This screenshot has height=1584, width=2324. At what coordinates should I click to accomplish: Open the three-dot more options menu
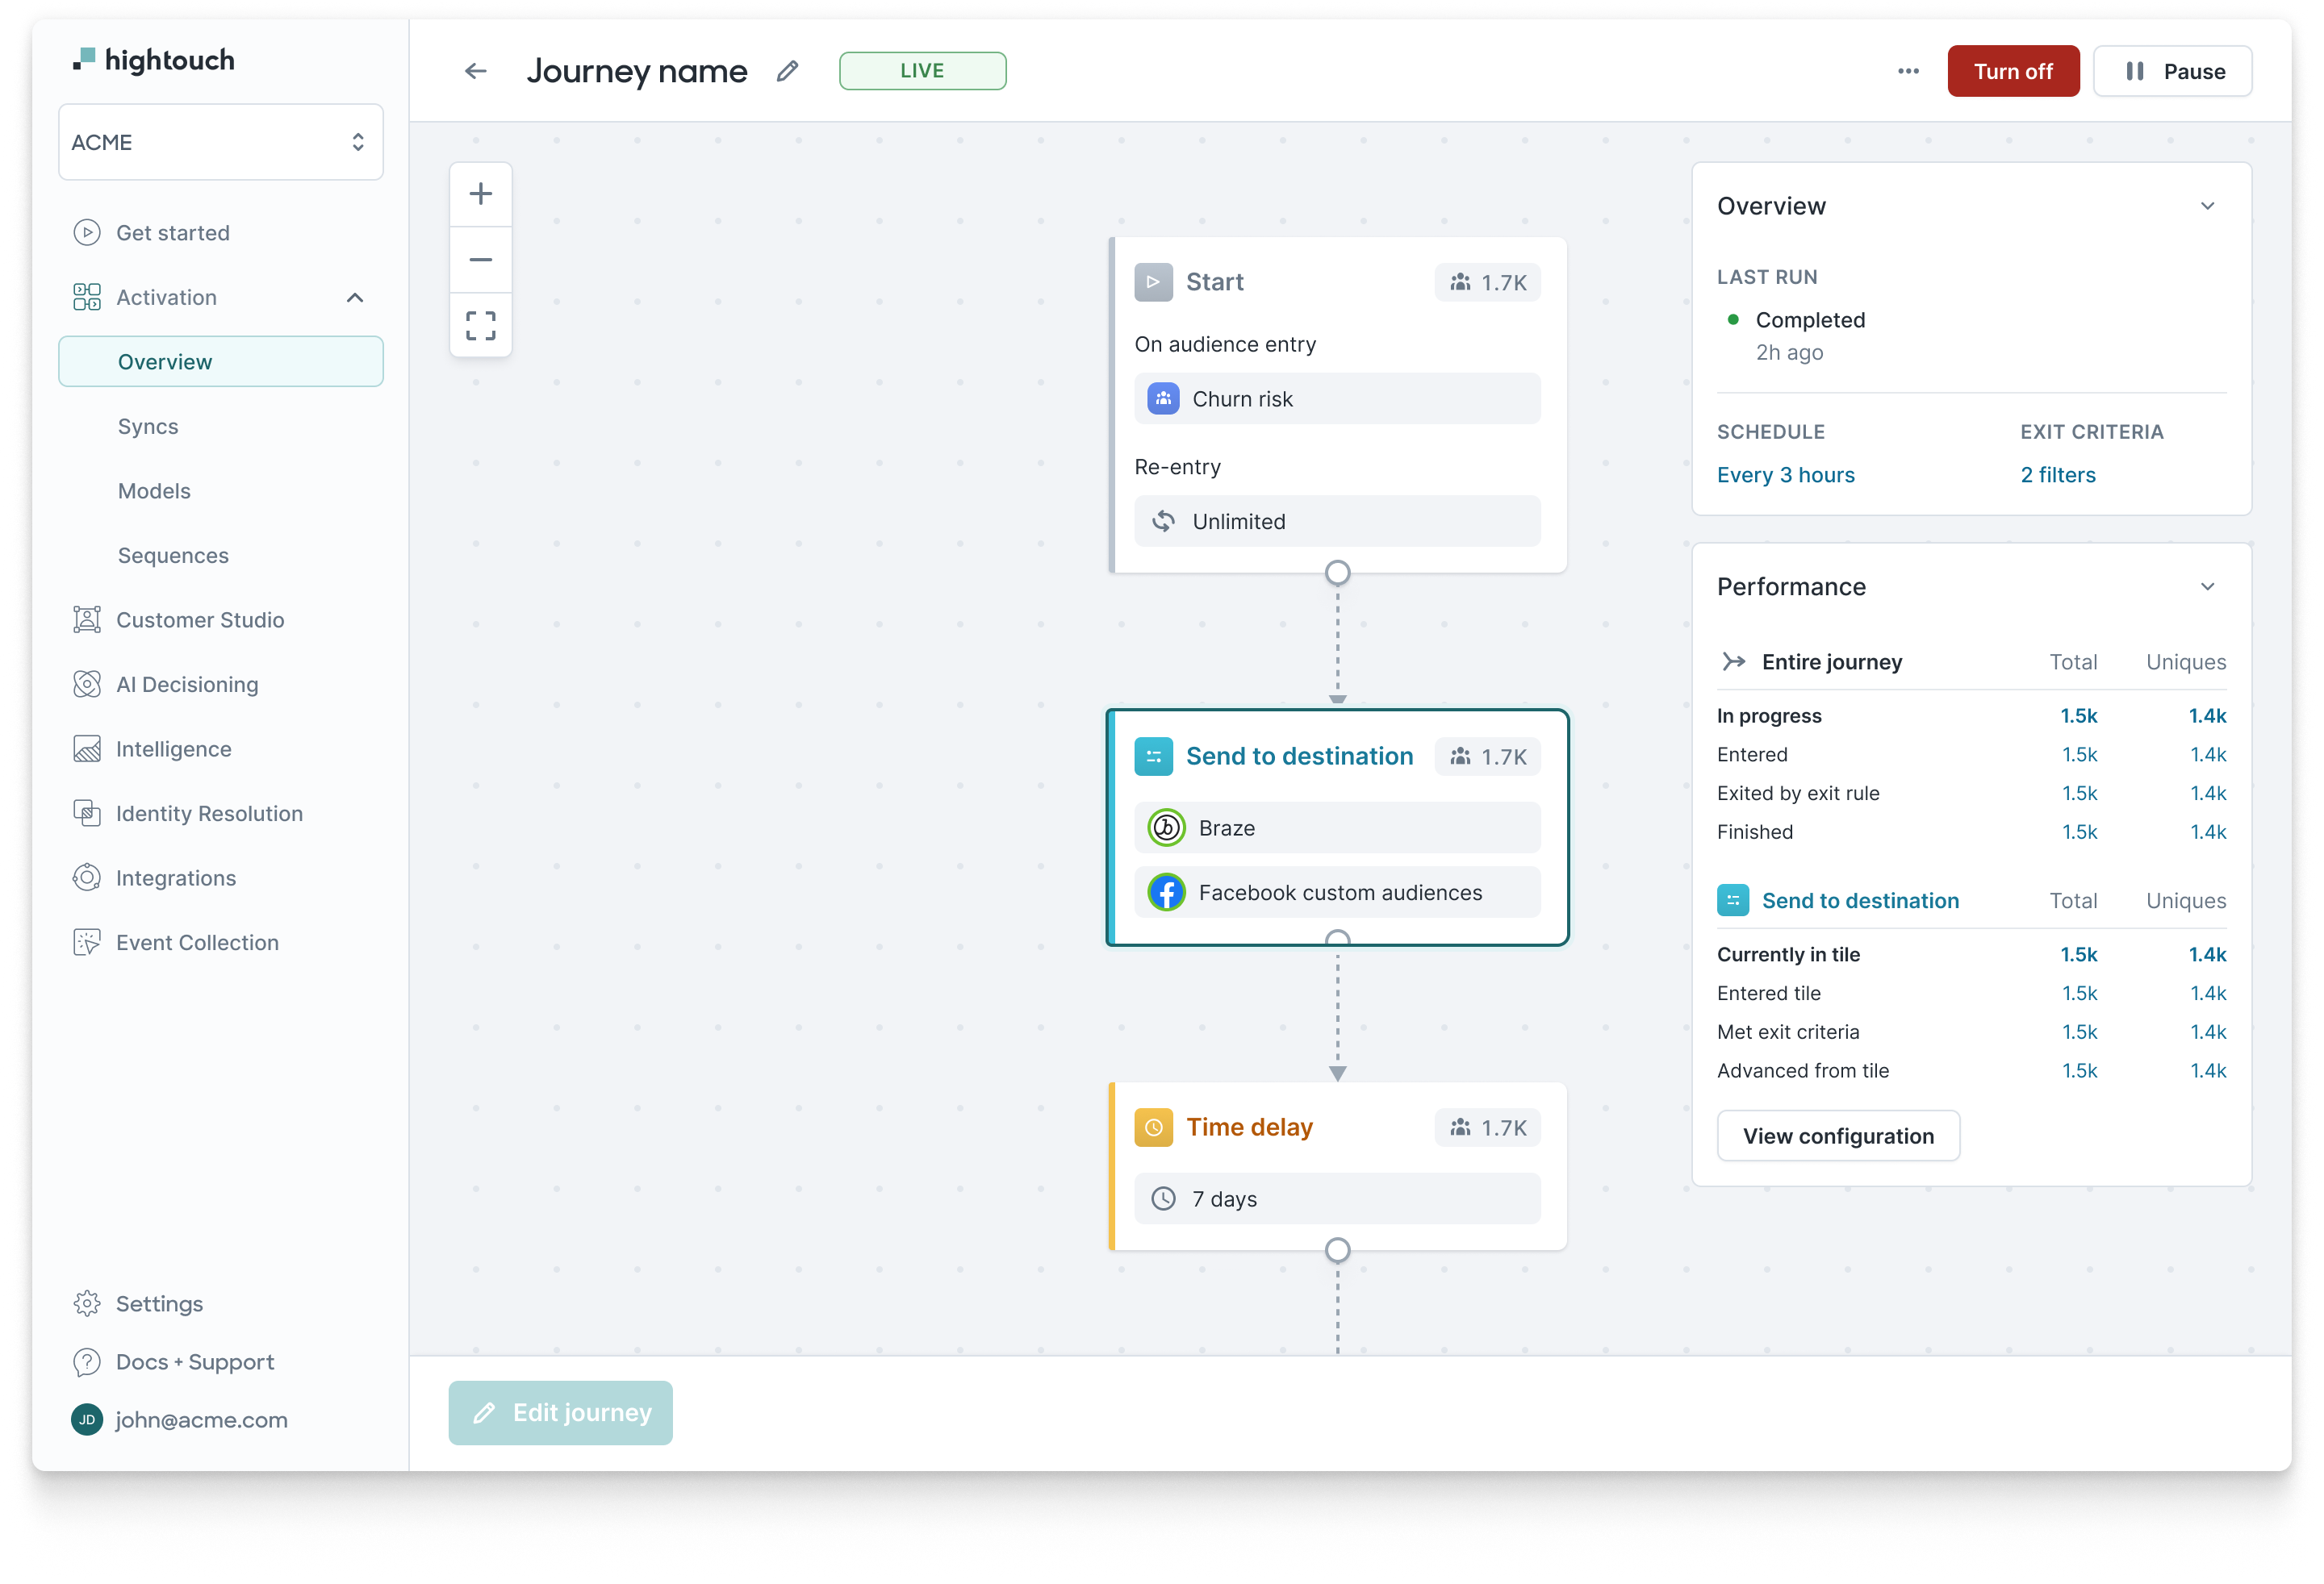tap(1908, 71)
